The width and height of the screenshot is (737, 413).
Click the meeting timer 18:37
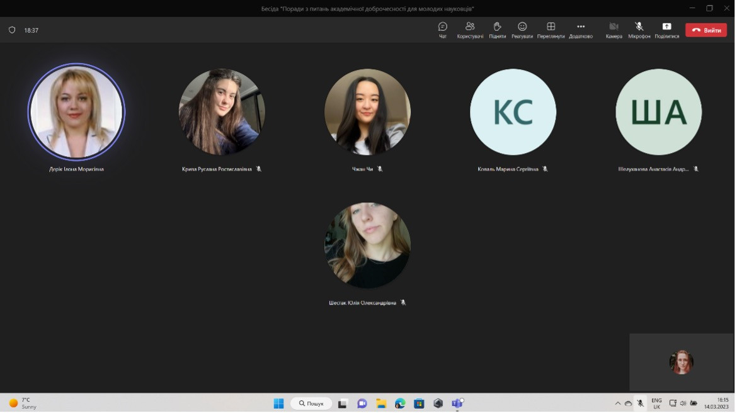tap(31, 30)
